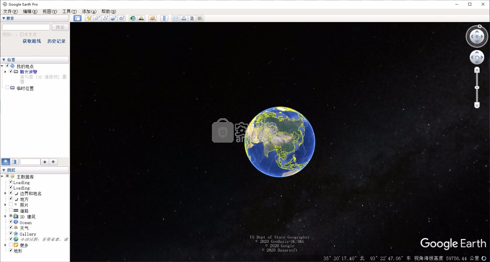Collapse the 主数据库 tree node
The image size is (490, 262).
tap(2, 176)
